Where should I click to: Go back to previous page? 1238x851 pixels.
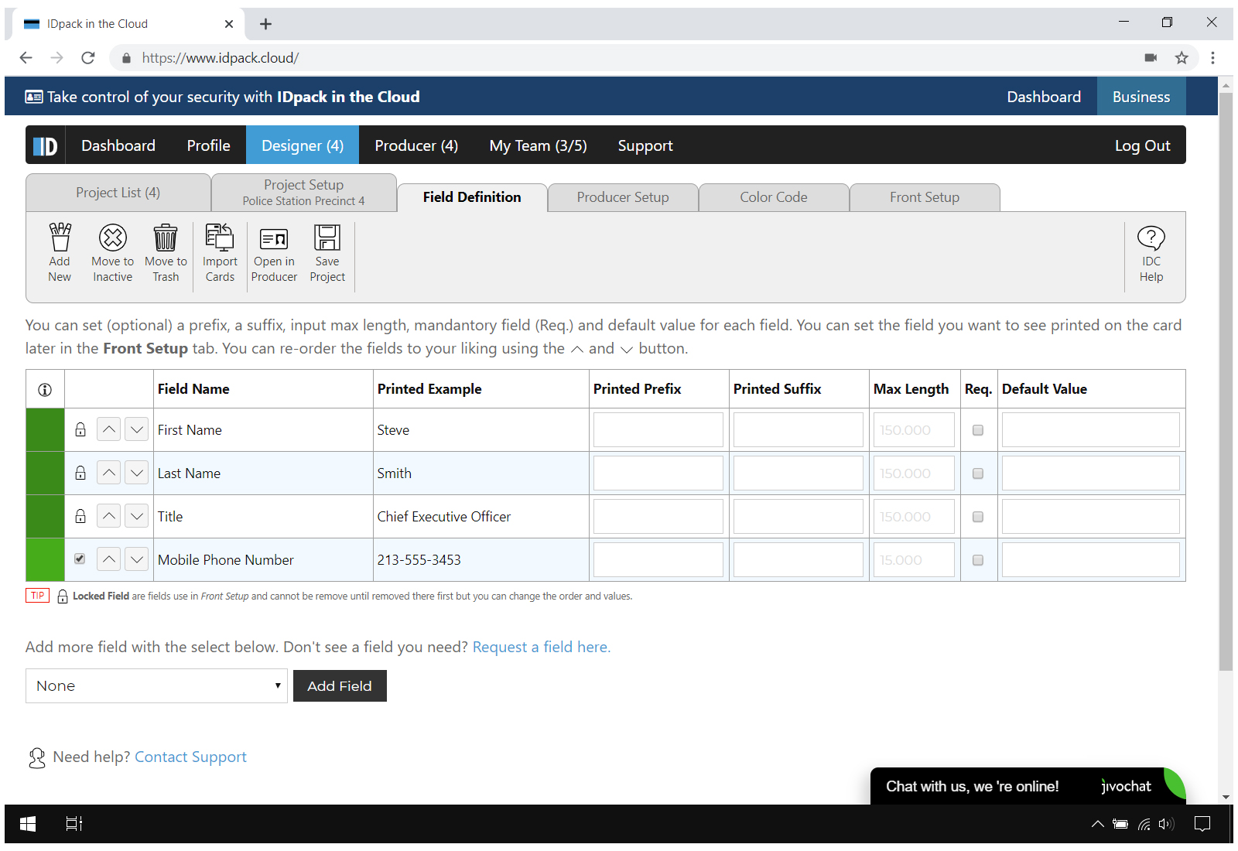pos(26,57)
